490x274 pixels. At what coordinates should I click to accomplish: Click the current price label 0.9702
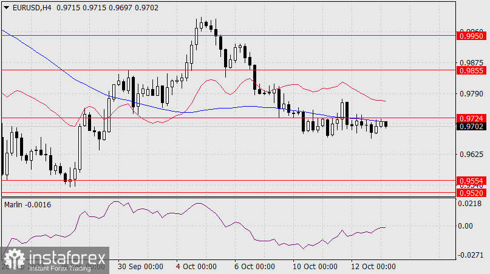coord(472,126)
